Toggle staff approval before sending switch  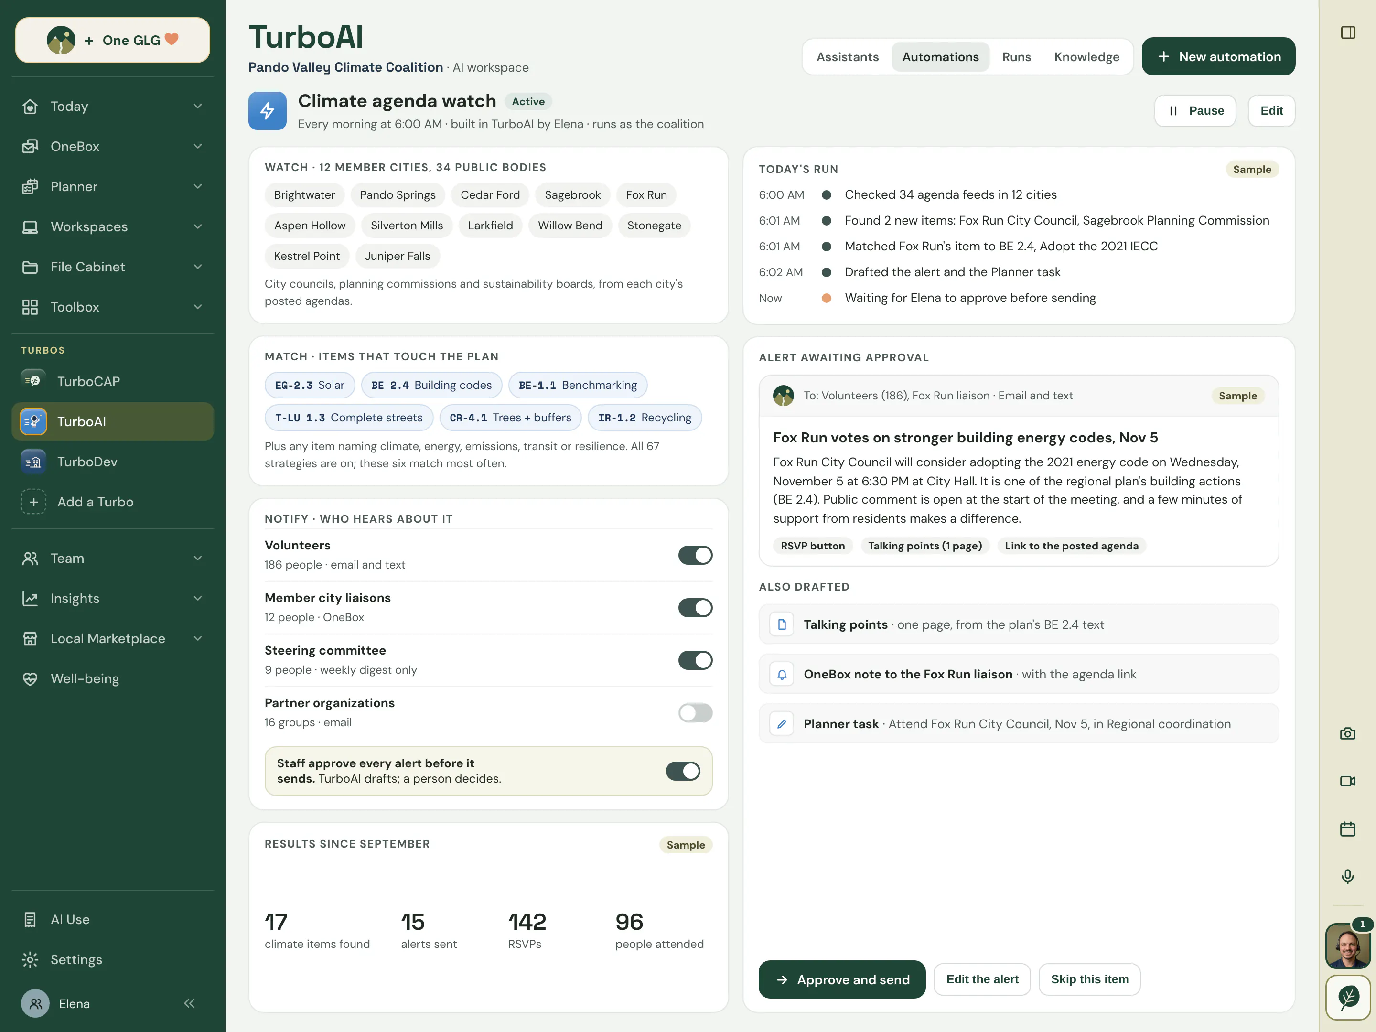click(x=682, y=771)
